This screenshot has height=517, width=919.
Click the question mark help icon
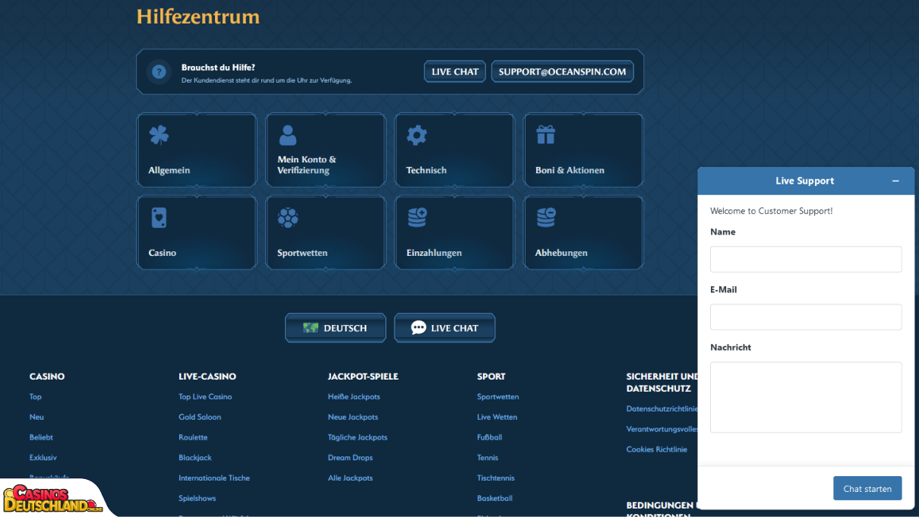[x=159, y=72]
